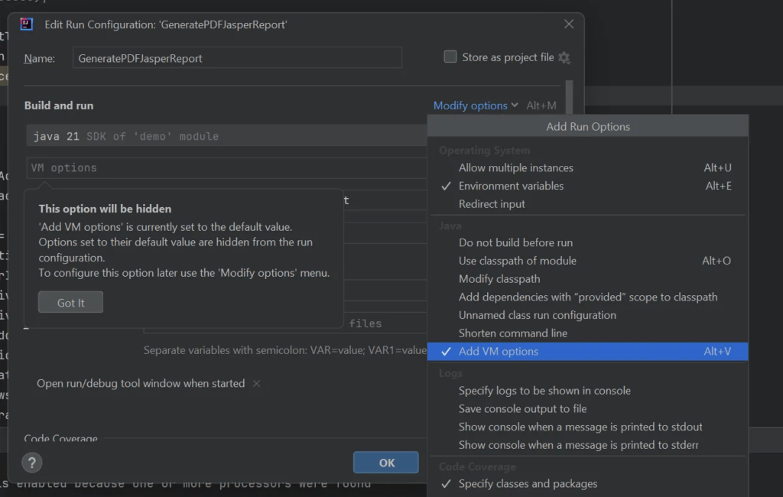Click the gear icon beside Store as project file
The image size is (783, 497).
[564, 57]
